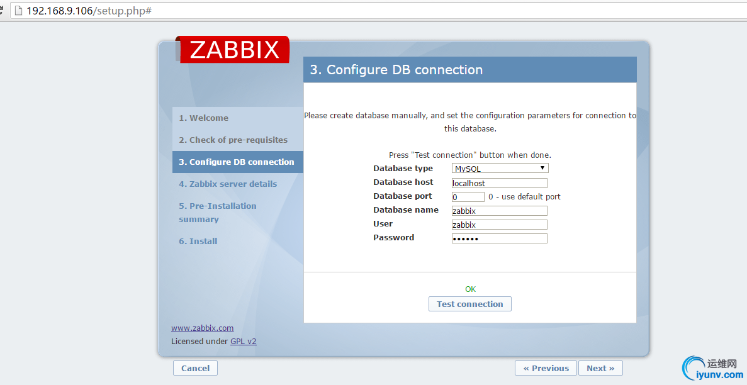The height and width of the screenshot is (385, 747).
Task: Click the Database host field
Action: (x=499, y=183)
